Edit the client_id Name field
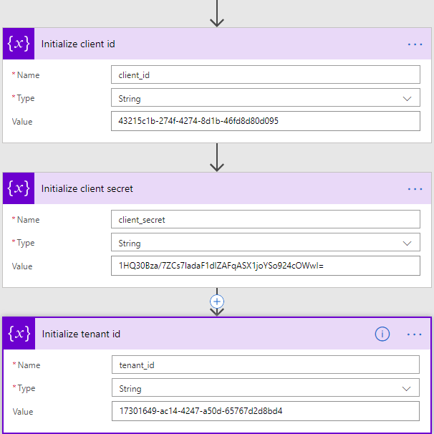This screenshot has height=434, width=434. coord(265,75)
